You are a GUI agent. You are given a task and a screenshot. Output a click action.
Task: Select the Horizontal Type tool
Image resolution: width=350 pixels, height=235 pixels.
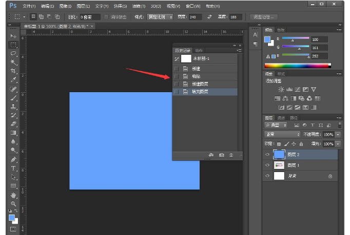click(x=13, y=168)
